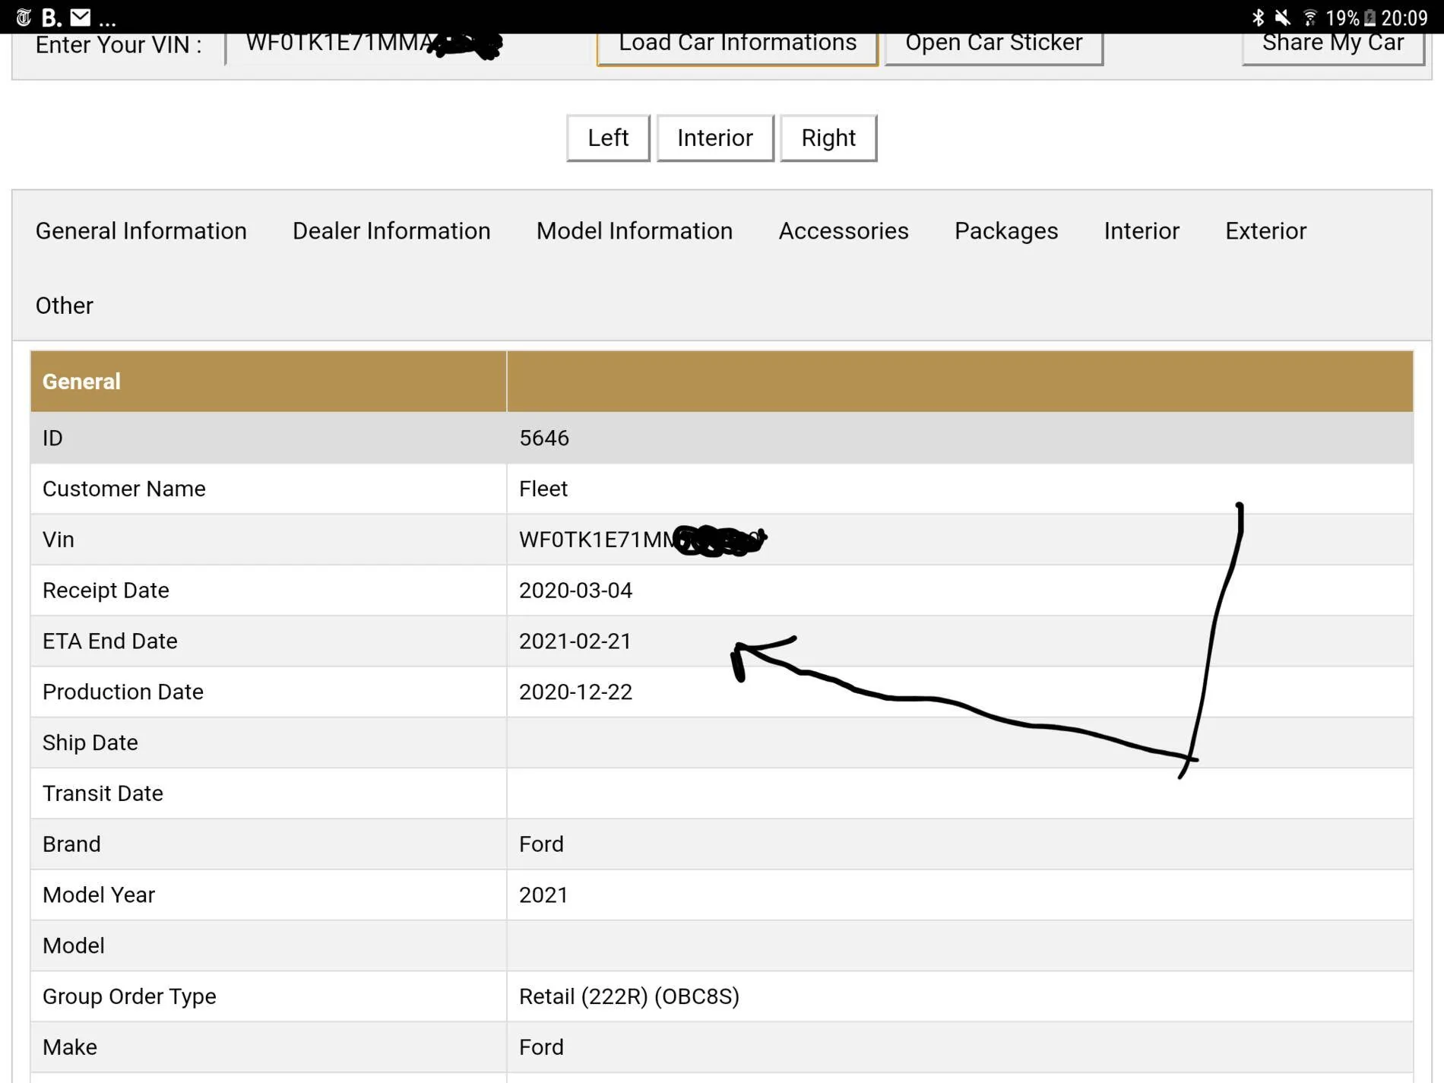The width and height of the screenshot is (1444, 1083).
Task: Show the Interior view button
Action: tap(715, 138)
